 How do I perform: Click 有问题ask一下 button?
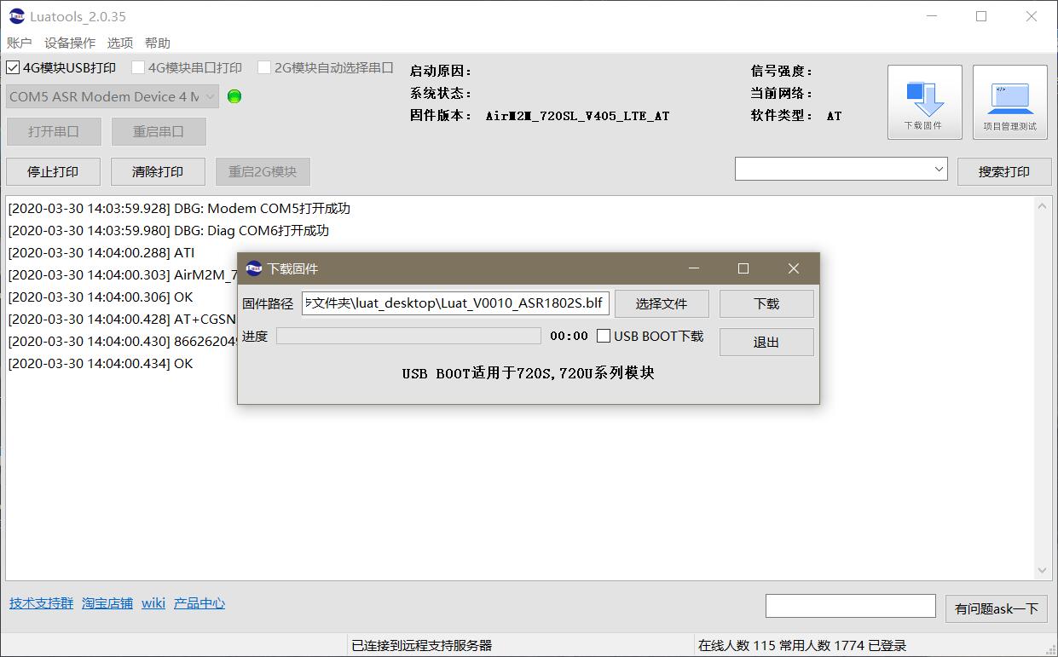tap(997, 608)
